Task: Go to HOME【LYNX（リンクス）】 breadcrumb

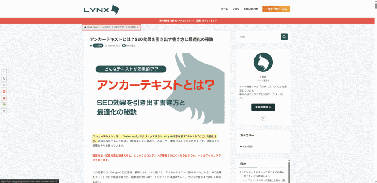Action: point(98,27)
